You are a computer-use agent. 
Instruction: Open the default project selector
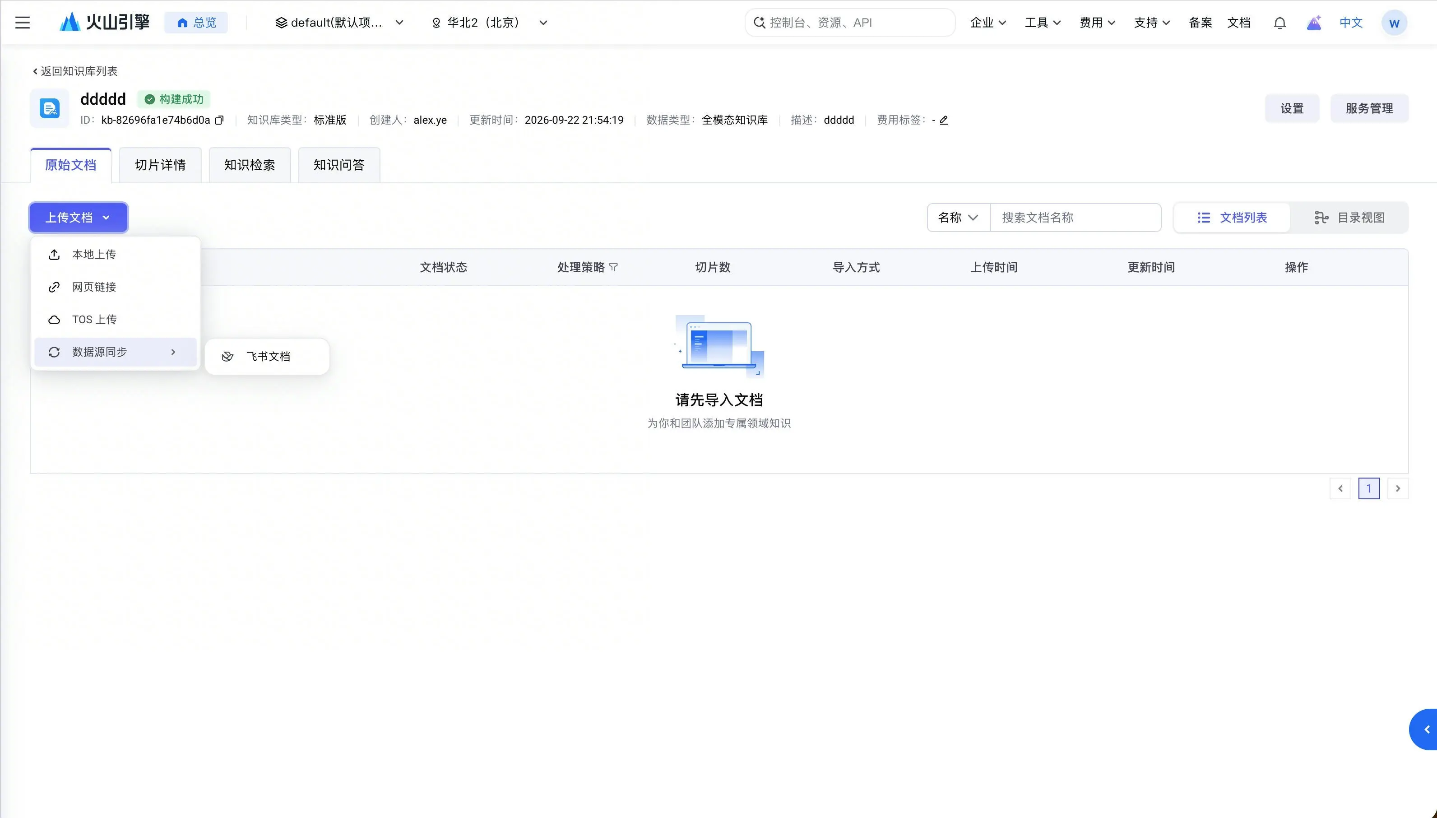pyautogui.click(x=339, y=23)
